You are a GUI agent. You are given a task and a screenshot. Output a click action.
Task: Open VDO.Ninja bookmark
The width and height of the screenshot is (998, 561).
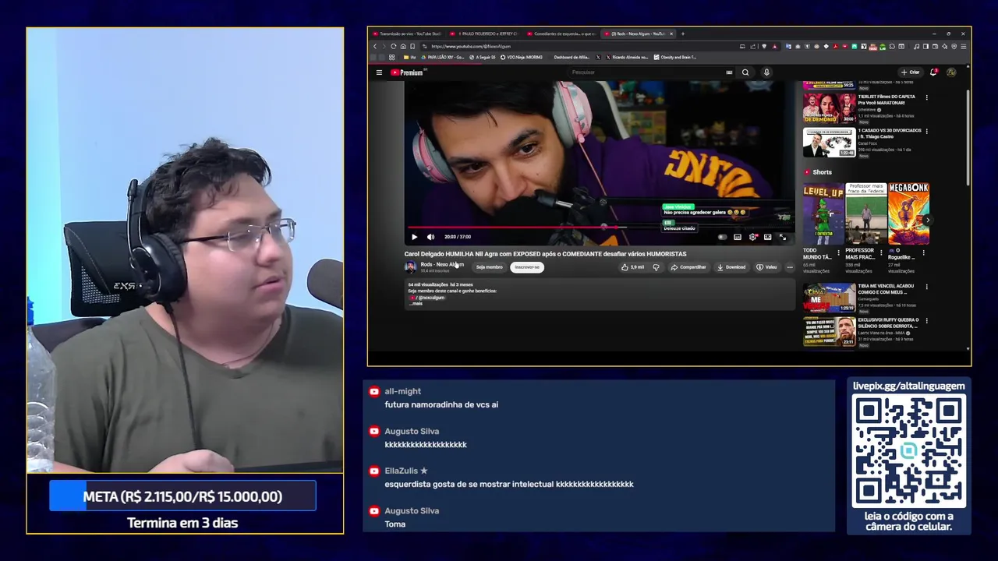522,57
